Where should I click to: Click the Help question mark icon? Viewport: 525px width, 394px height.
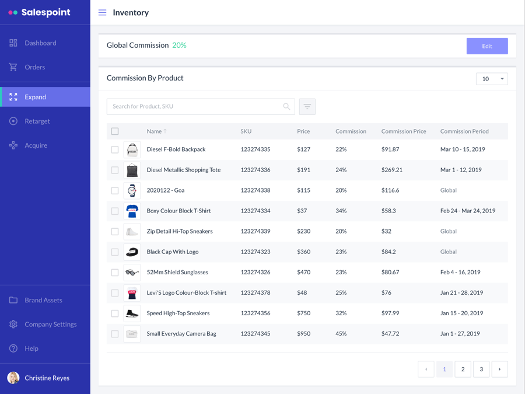click(13, 348)
